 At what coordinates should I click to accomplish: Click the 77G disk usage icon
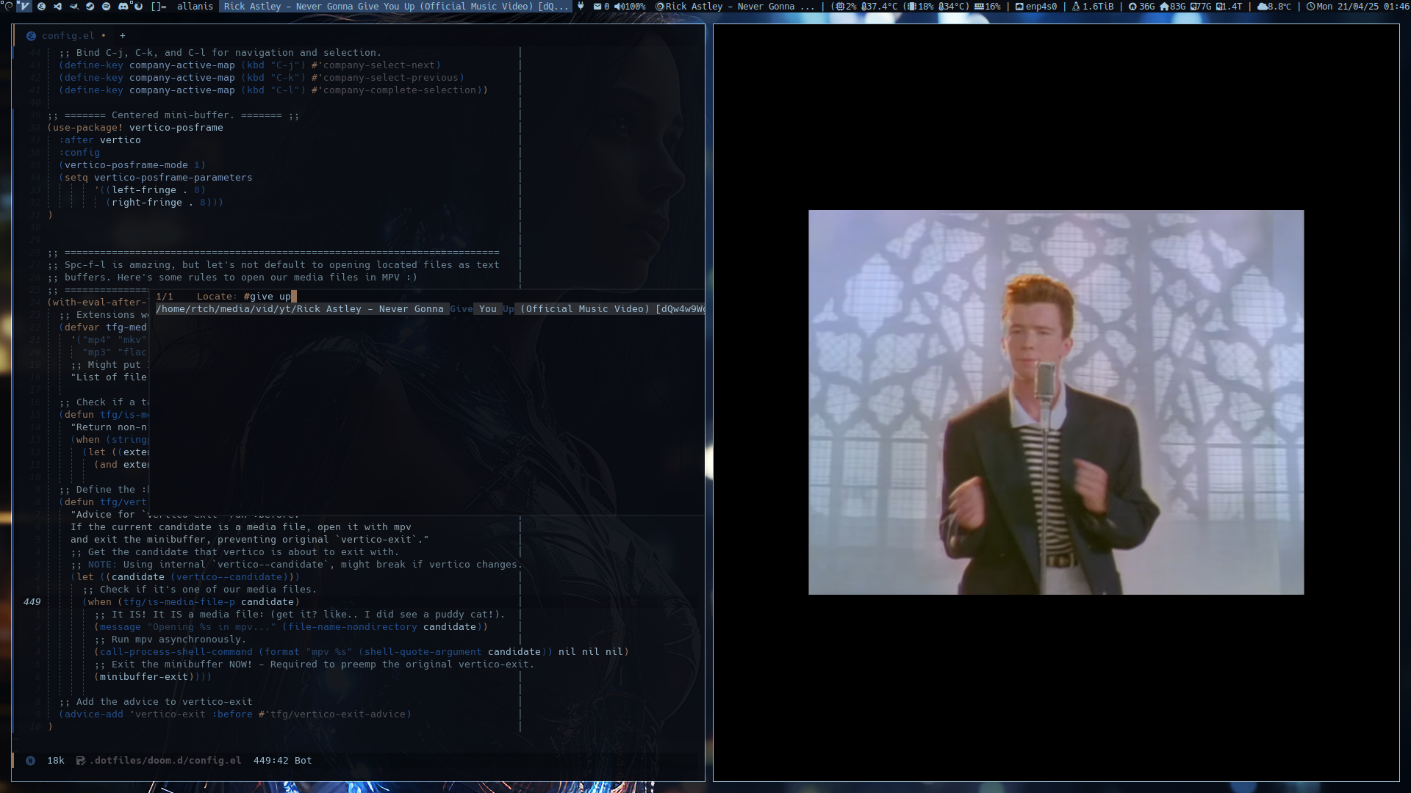pyautogui.click(x=1194, y=7)
